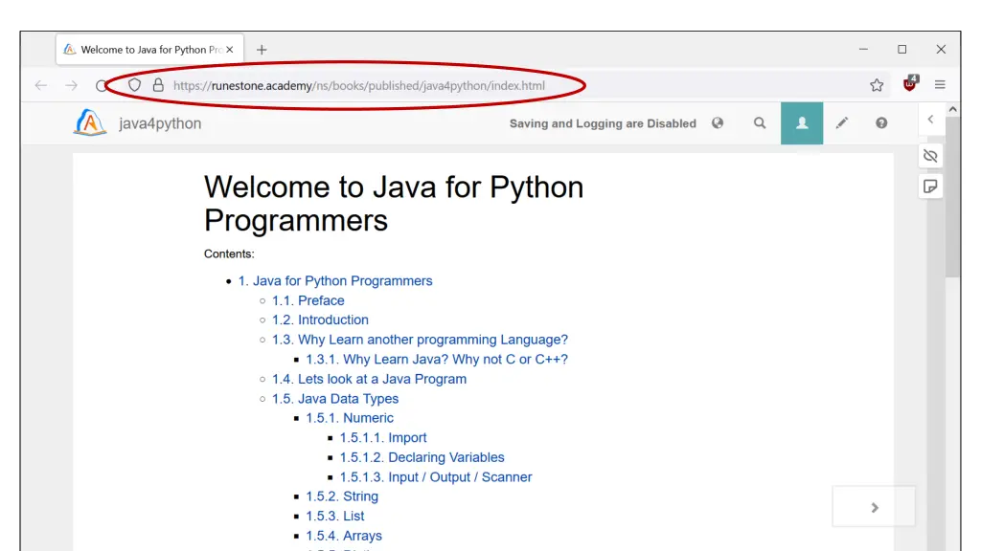Screen dimensions: 981x551
Task: Click the sticky note icon in sidebar
Action: [x=930, y=186]
